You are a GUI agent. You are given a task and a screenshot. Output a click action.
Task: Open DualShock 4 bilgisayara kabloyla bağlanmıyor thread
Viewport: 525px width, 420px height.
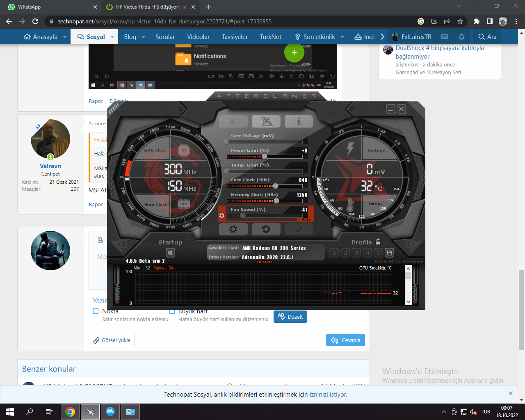click(x=440, y=52)
